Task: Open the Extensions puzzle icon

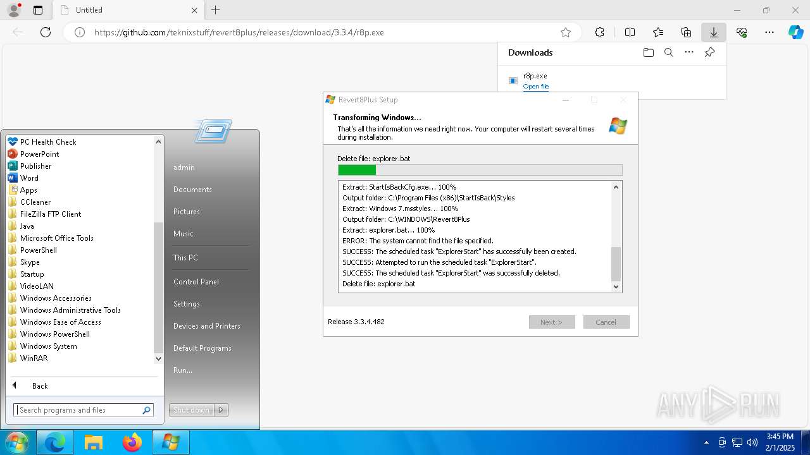Action: click(x=599, y=32)
